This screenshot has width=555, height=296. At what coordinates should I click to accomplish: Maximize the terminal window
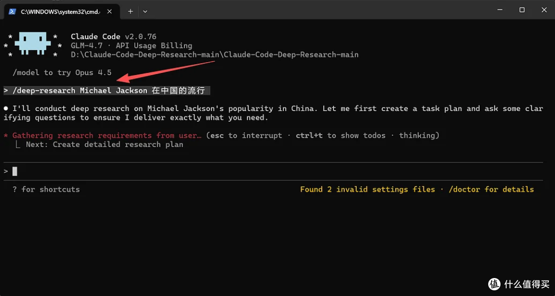tap(522, 10)
